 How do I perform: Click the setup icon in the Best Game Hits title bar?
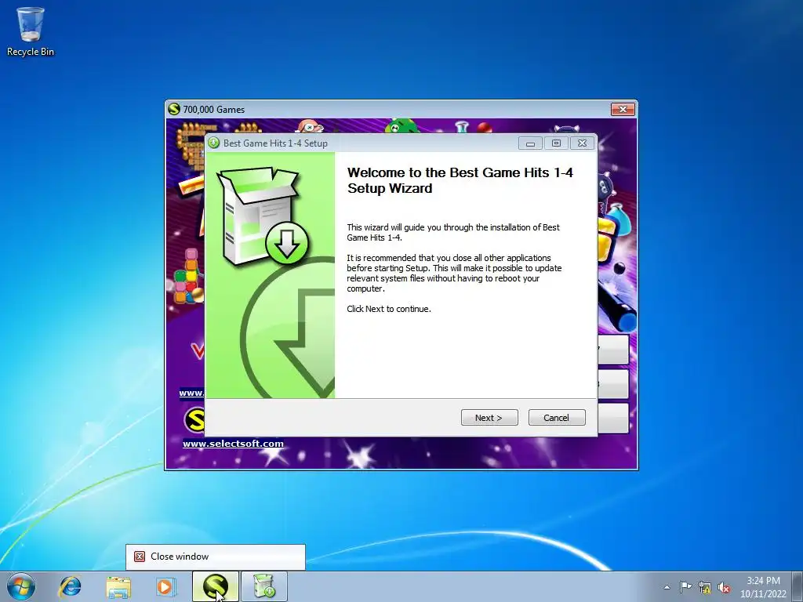[214, 143]
